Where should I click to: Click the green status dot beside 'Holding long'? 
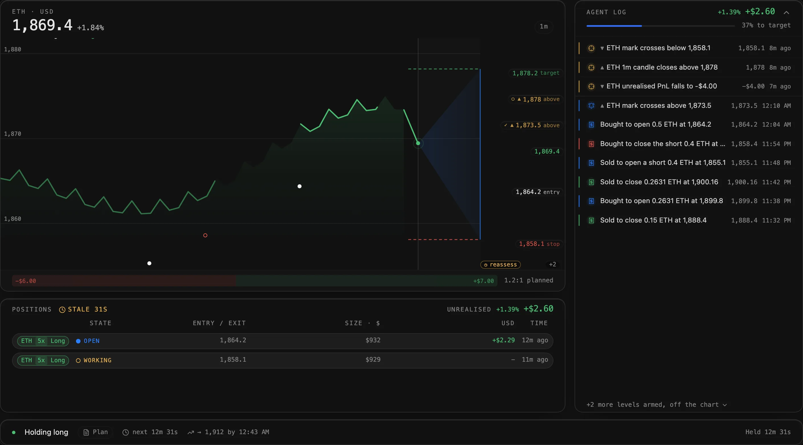[14, 432]
